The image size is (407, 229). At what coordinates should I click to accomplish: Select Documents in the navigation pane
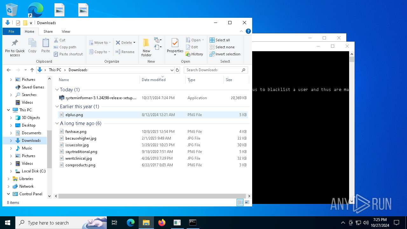coord(31,133)
